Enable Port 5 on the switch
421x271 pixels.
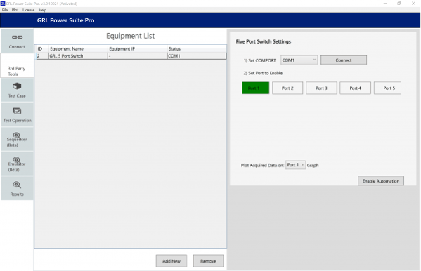[x=387, y=88]
